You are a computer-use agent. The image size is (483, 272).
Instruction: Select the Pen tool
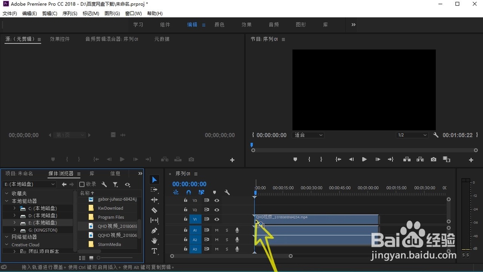(x=155, y=230)
